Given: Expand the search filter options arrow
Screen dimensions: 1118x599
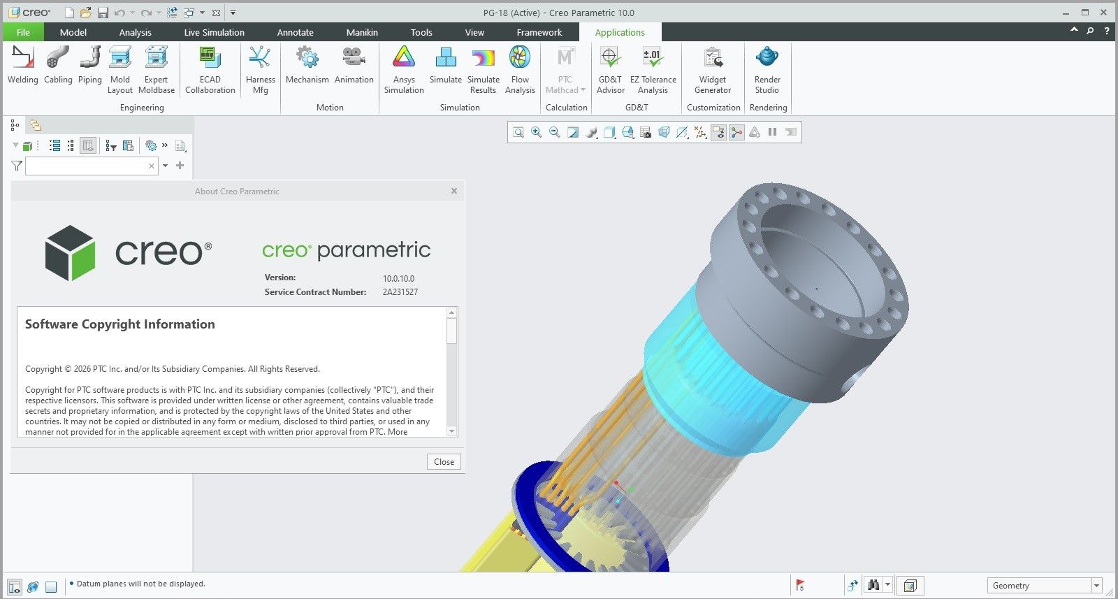Looking at the screenshot, I should pyautogui.click(x=166, y=166).
